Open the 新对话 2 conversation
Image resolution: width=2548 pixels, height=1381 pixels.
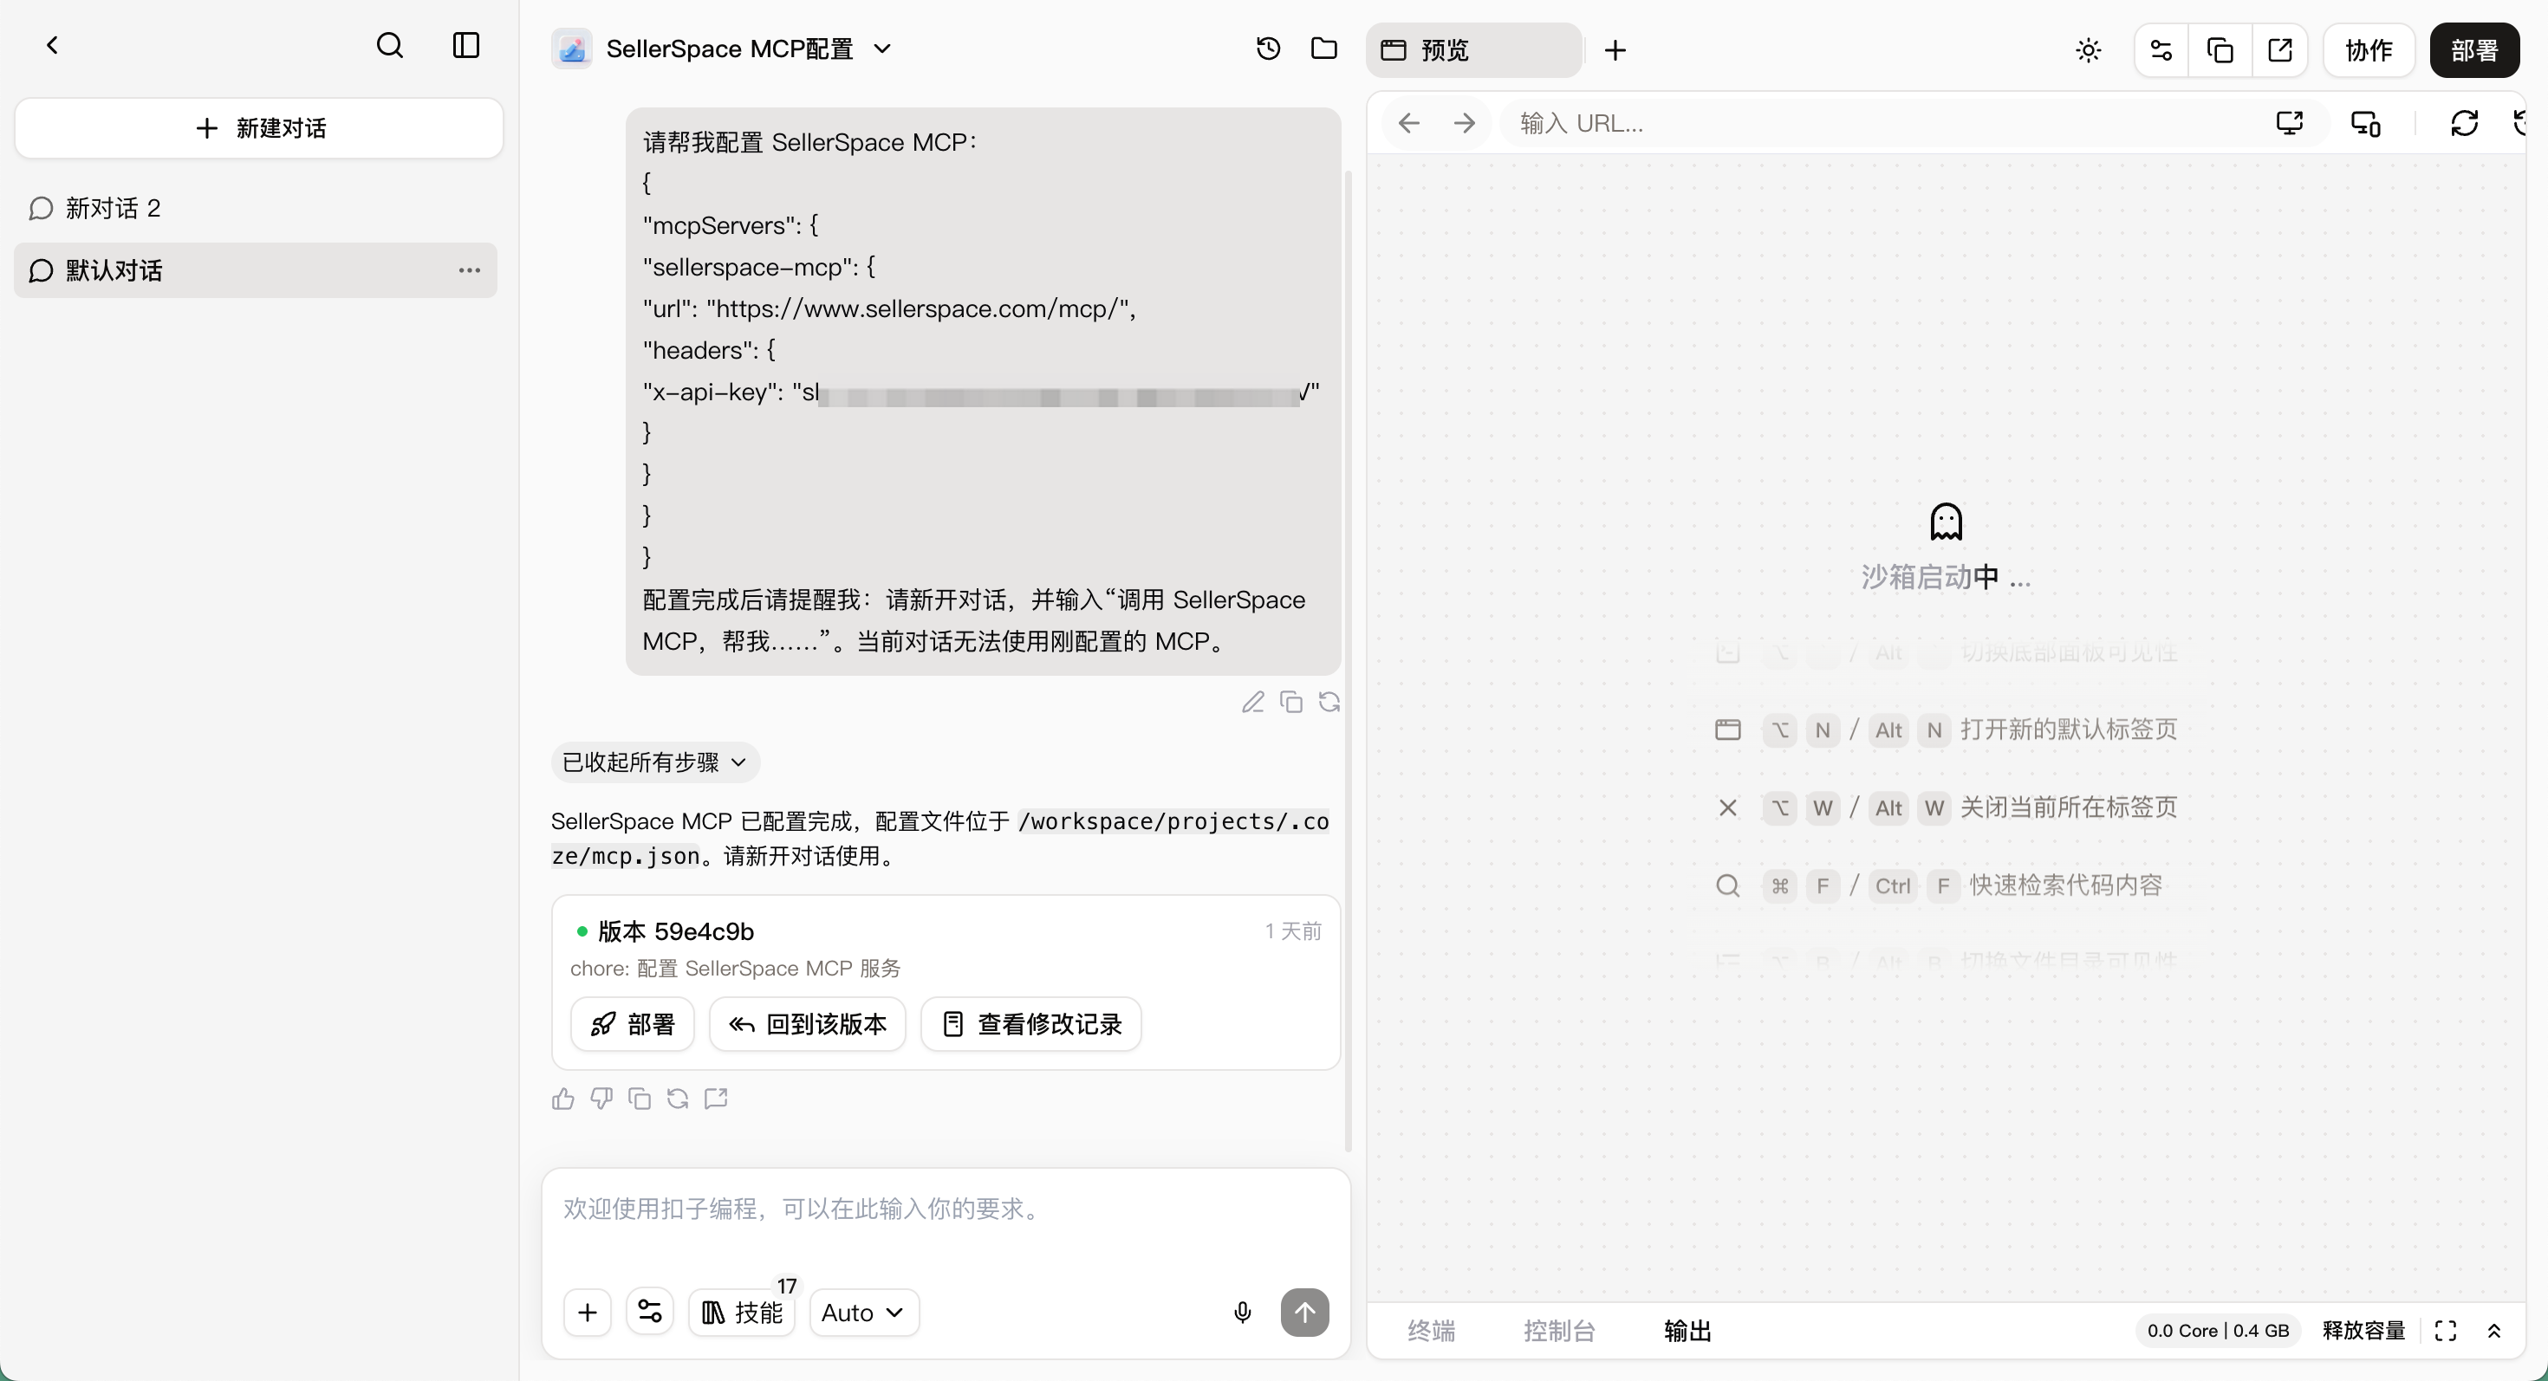coord(255,209)
